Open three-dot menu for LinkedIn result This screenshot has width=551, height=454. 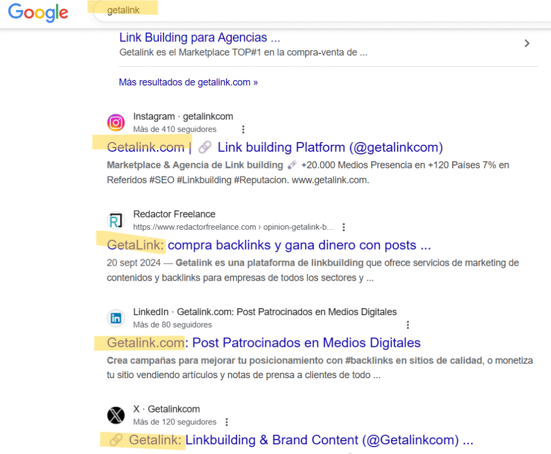coord(408,325)
